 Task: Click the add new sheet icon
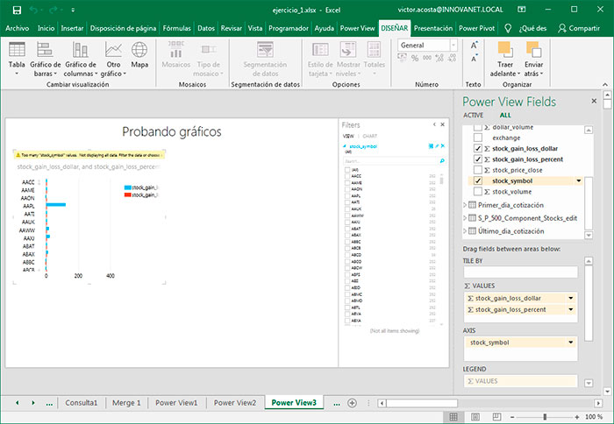(352, 403)
